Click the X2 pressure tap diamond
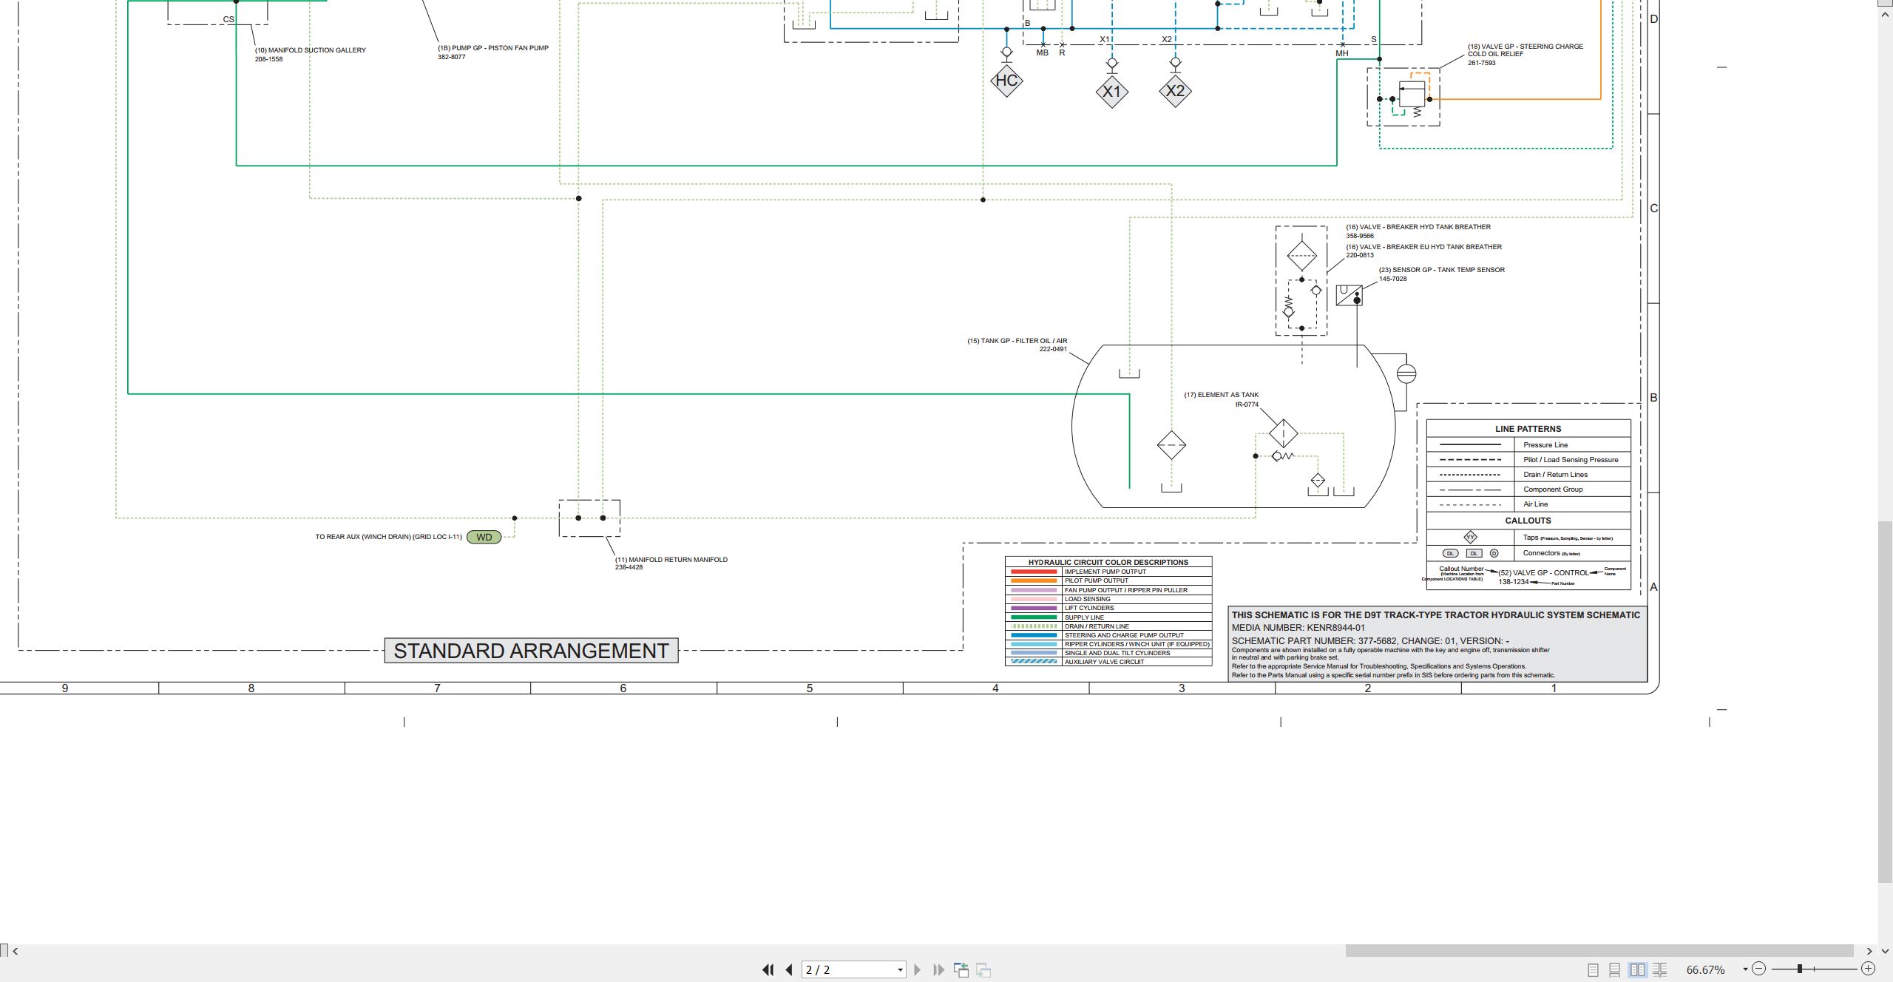The image size is (1893, 982). click(1175, 91)
